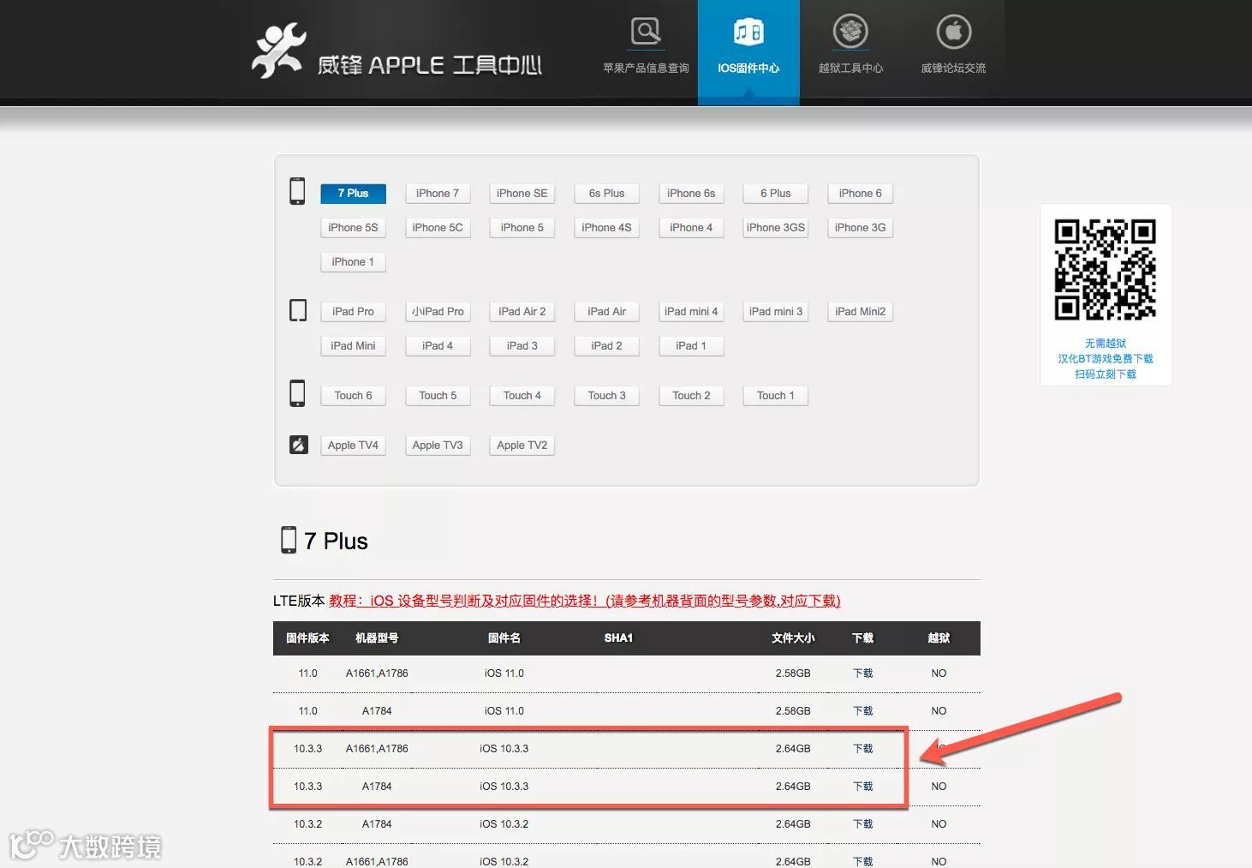Select the iPad 4 device button
This screenshot has height=868, width=1252.
[x=438, y=346]
